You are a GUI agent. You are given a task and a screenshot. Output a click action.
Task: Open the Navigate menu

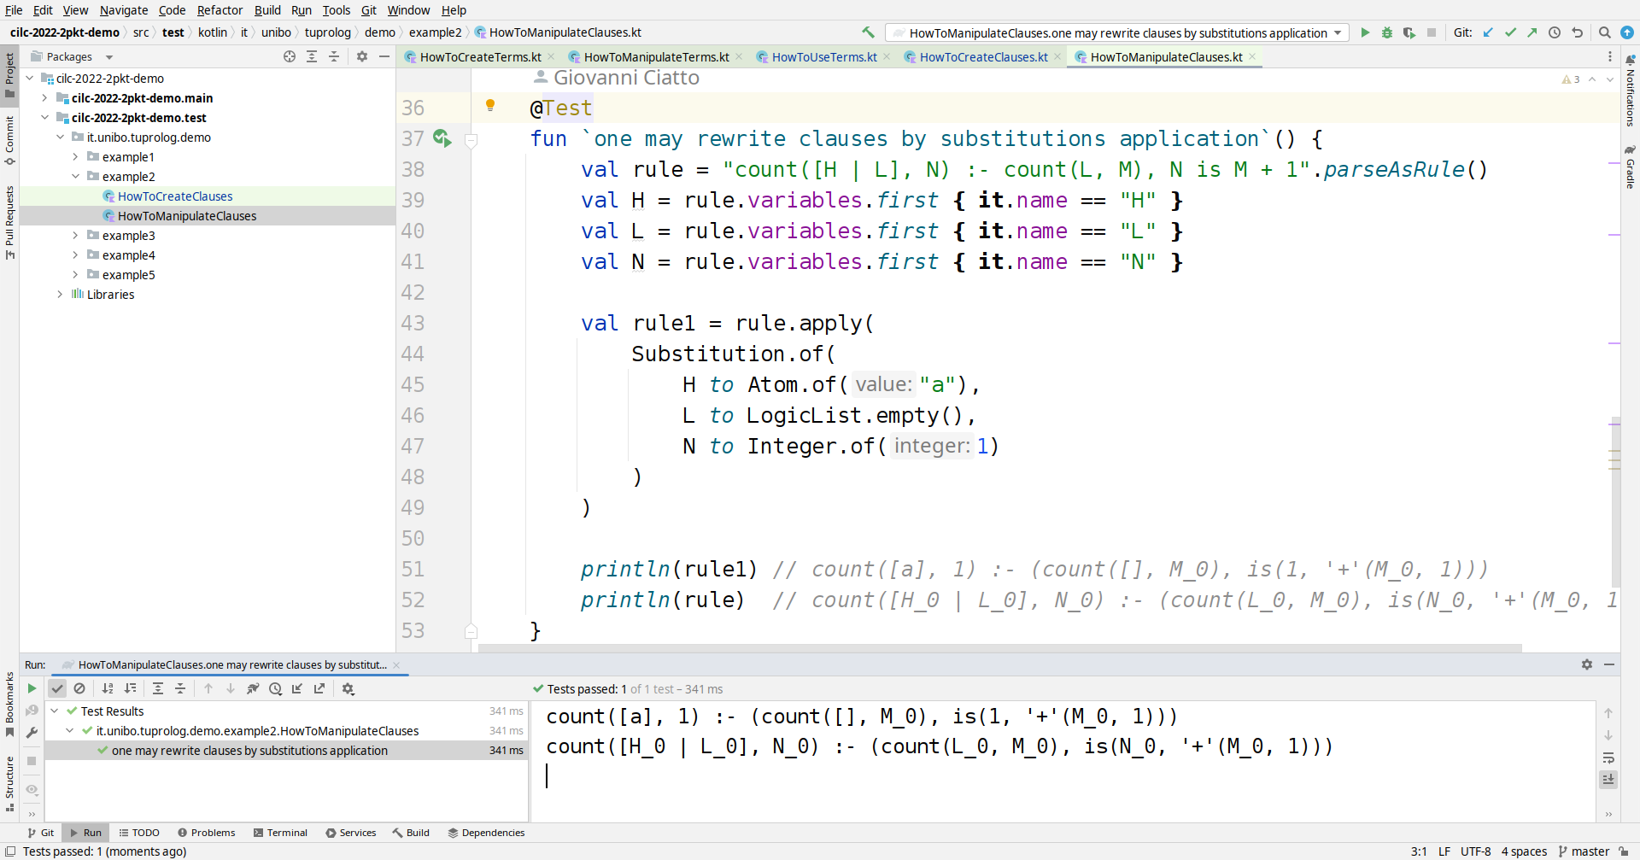(124, 10)
